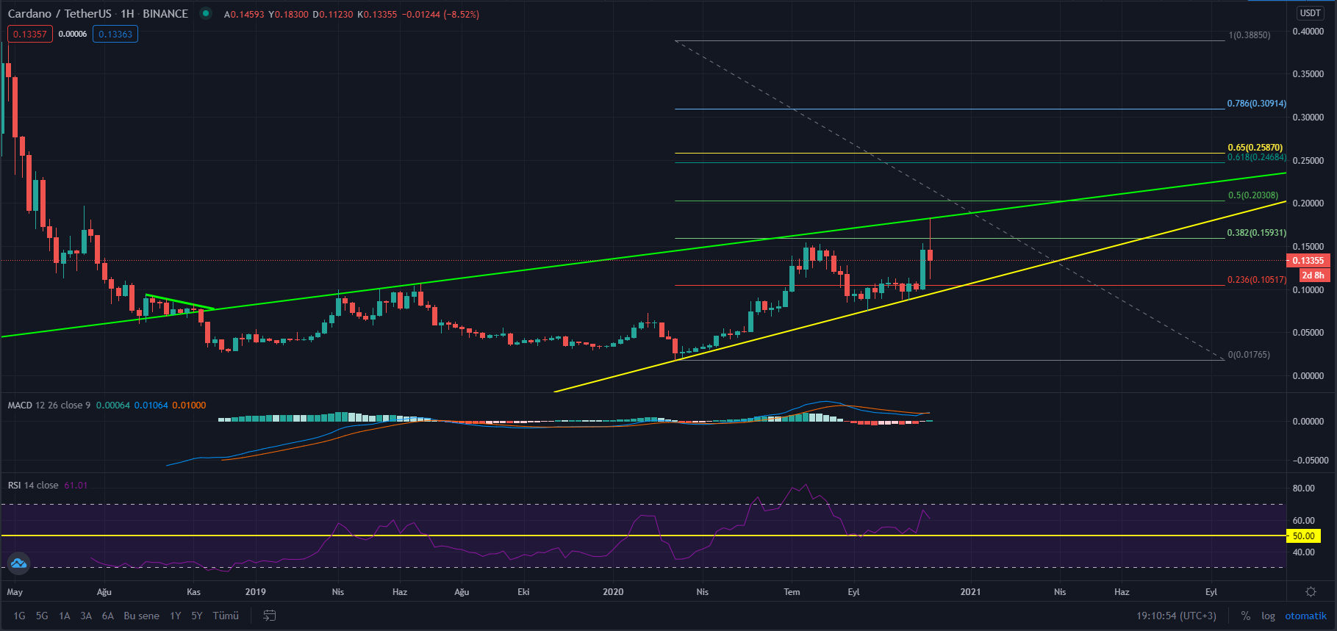Select the 1Y time range

(176, 616)
